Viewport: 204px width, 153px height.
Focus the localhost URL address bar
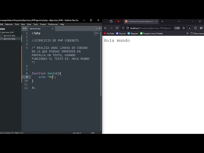(151, 28)
